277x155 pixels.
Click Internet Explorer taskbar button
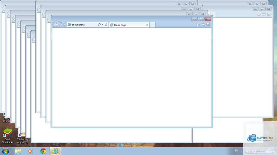(x=55, y=151)
